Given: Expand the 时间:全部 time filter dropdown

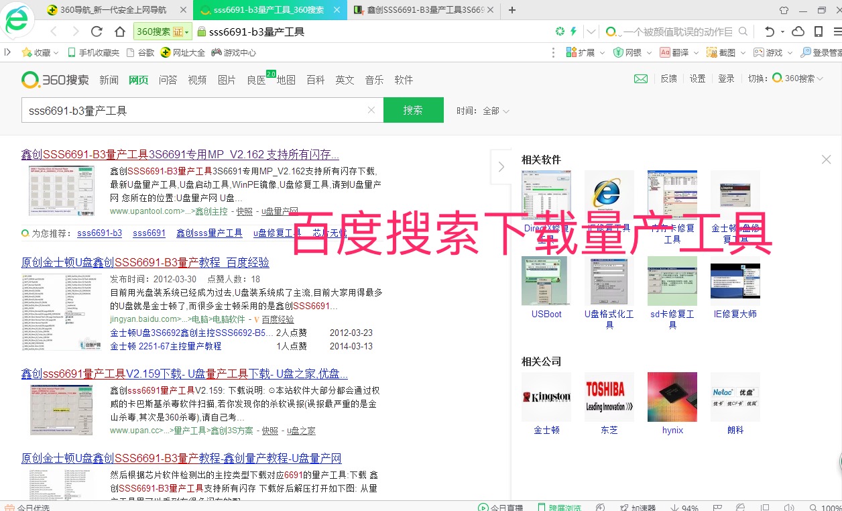Looking at the screenshot, I should (484, 111).
